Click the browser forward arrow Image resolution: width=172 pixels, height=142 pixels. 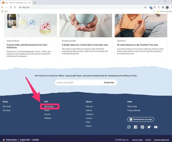(x=7, y=7)
